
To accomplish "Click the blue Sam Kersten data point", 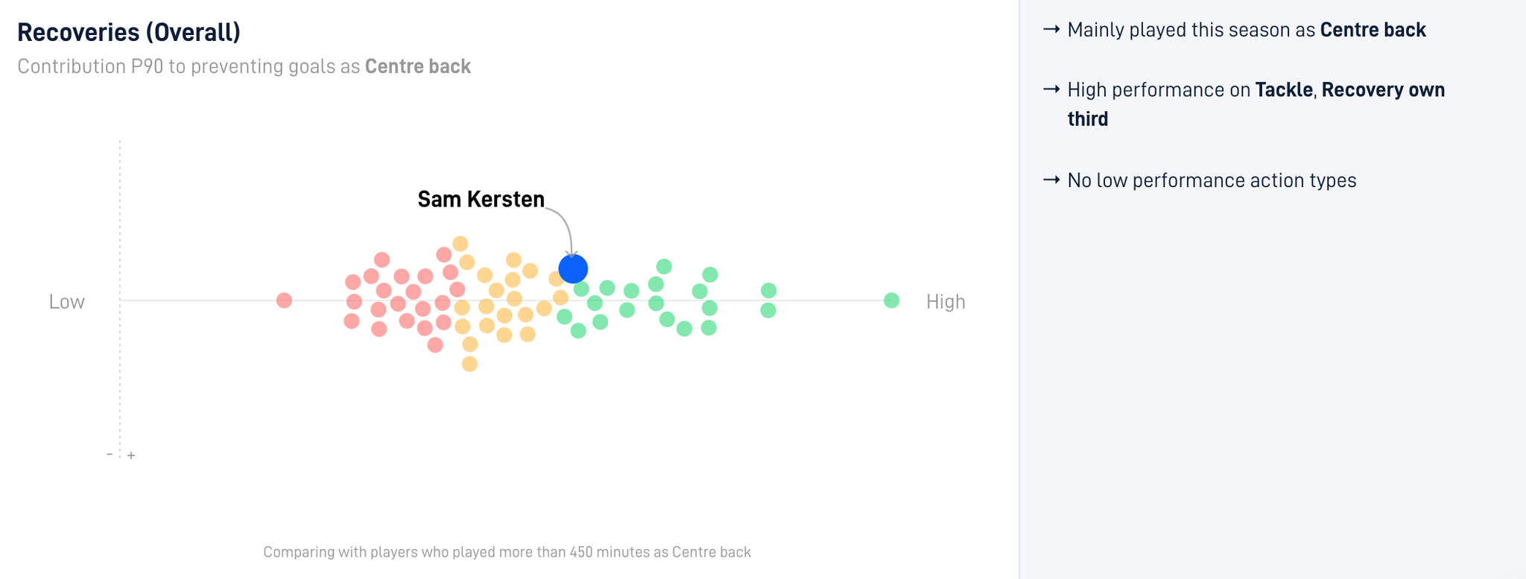I will tap(573, 268).
